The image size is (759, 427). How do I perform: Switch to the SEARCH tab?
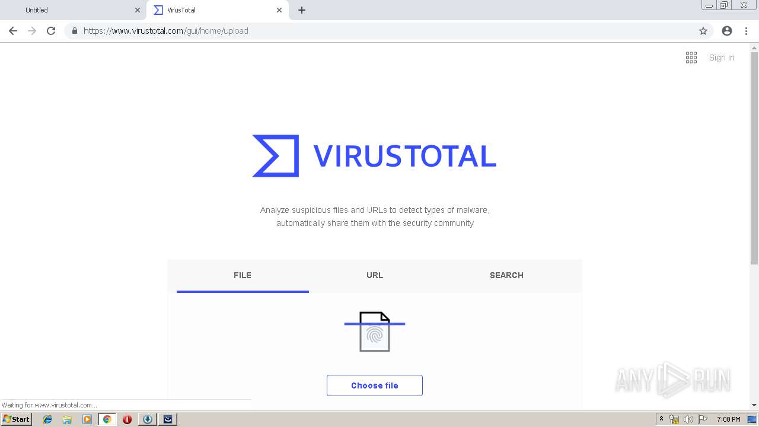(x=506, y=275)
